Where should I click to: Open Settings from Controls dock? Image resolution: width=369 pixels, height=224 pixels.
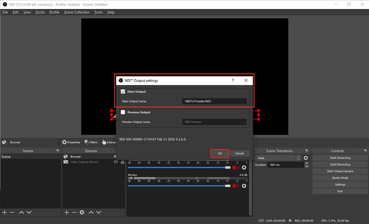click(340, 185)
